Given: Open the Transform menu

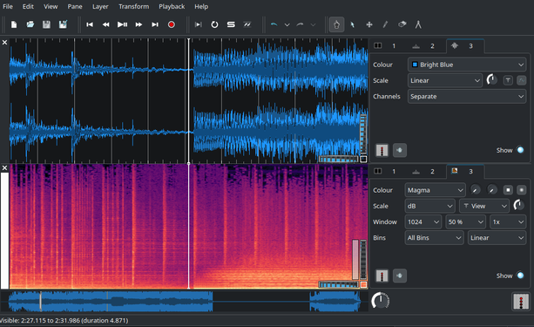Looking at the screenshot, I should (x=134, y=6).
